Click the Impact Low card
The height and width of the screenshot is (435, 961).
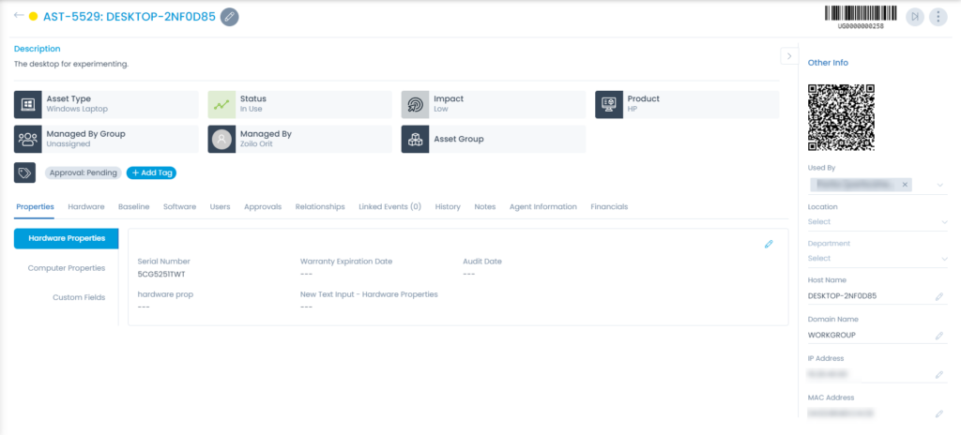point(494,105)
